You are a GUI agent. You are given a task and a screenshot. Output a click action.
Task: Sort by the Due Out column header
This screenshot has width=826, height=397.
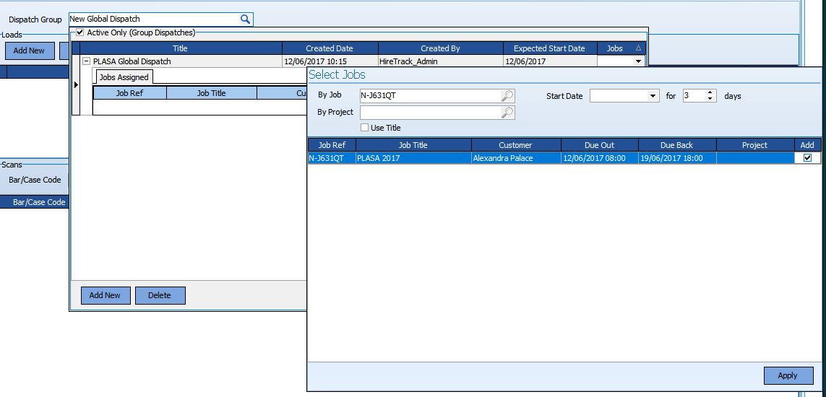[599, 145]
